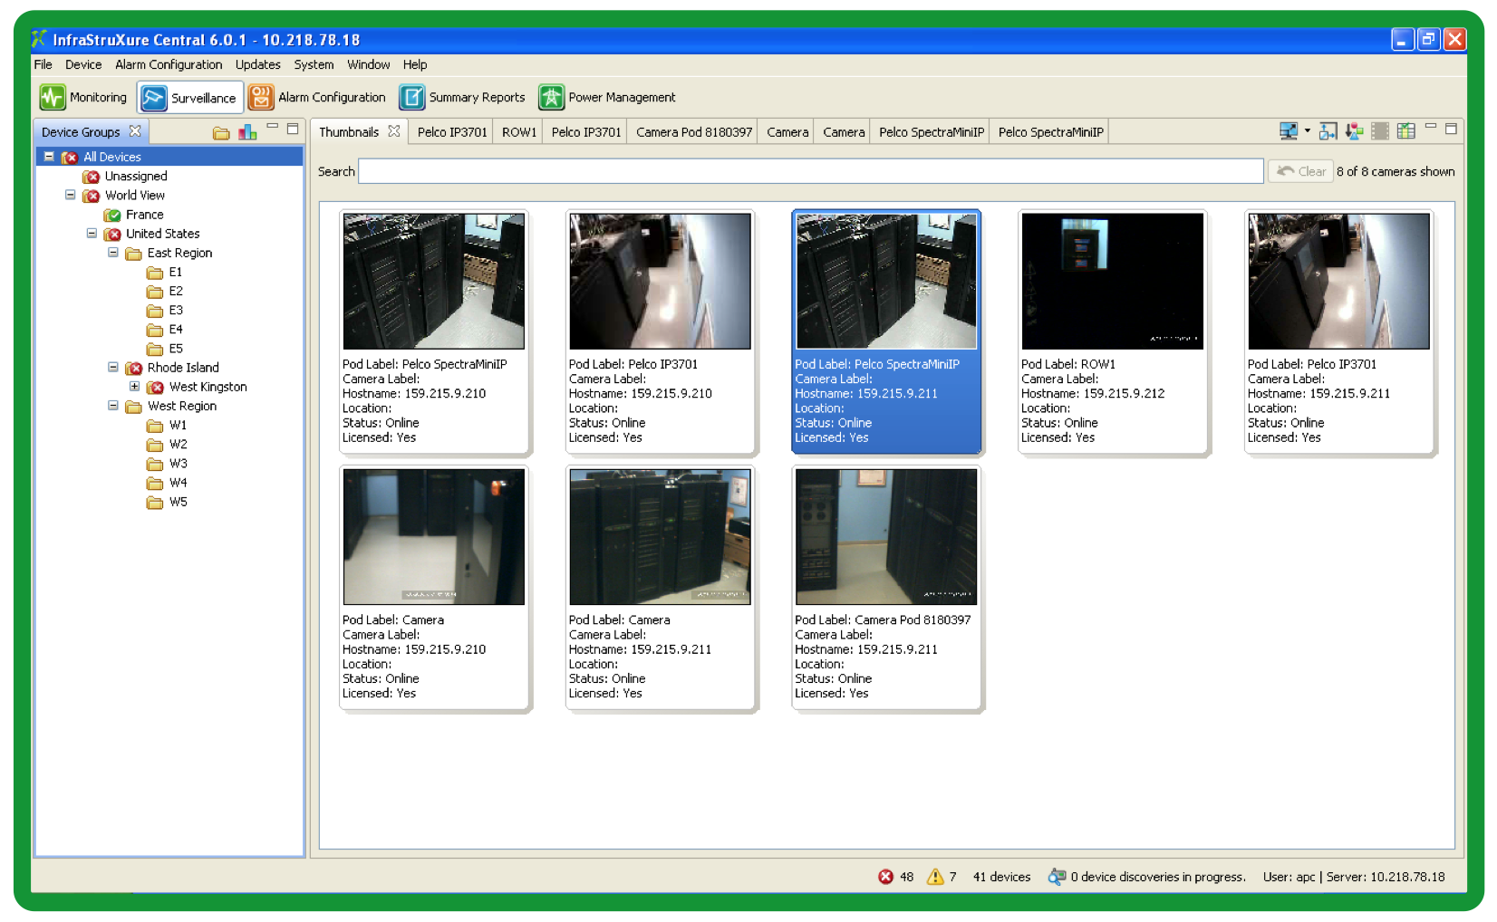
Task: Open the dropdown arrow beside the monitor icon
Action: coord(1307,131)
